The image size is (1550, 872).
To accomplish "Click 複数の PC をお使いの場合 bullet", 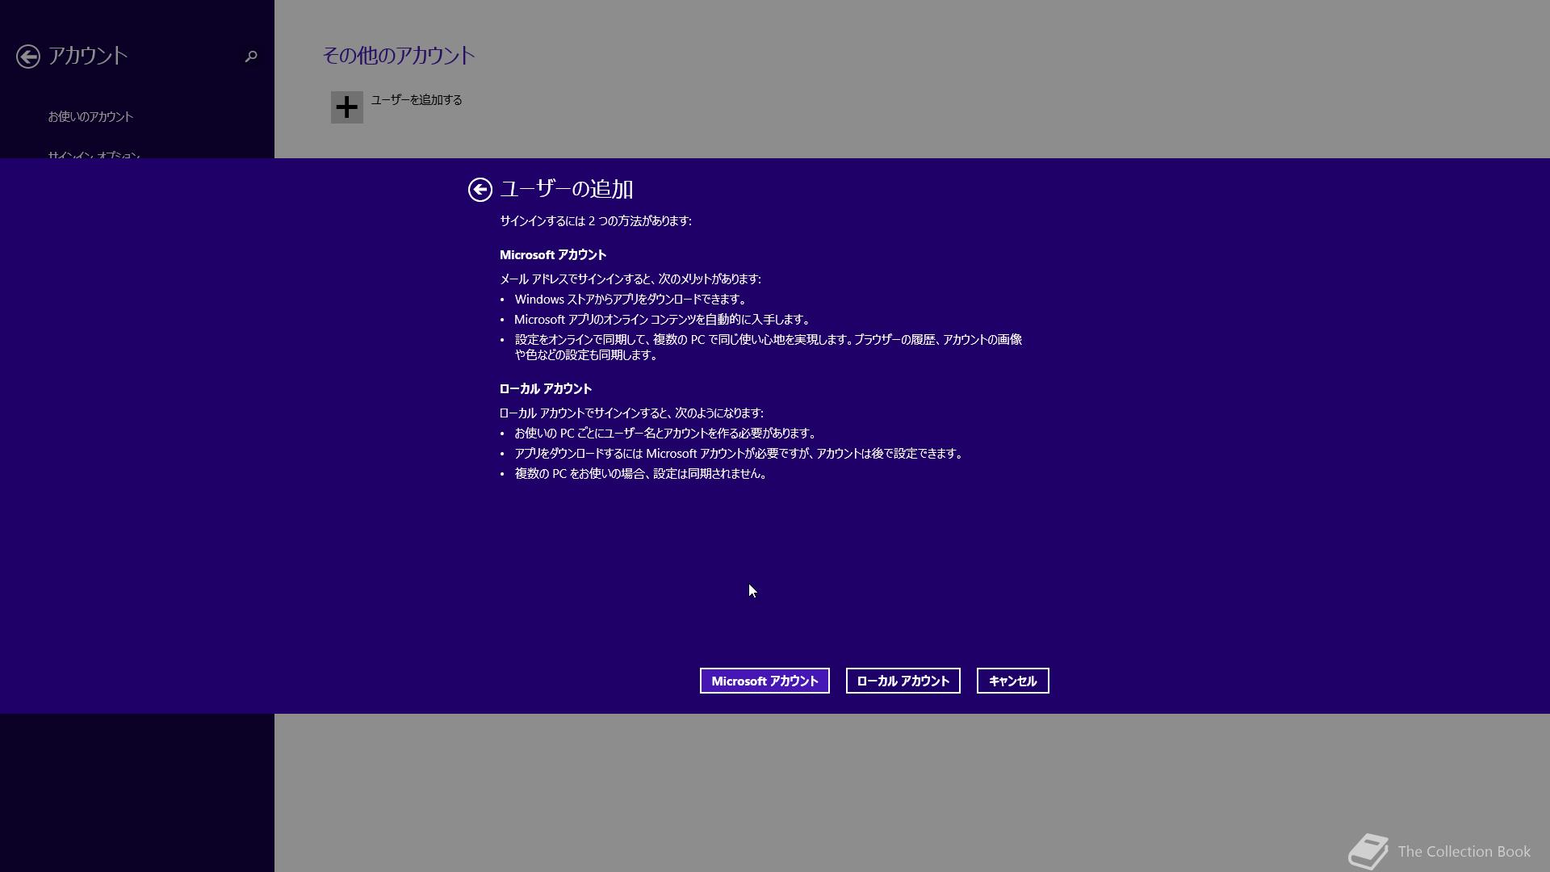I will pyautogui.click(x=640, y=473).
